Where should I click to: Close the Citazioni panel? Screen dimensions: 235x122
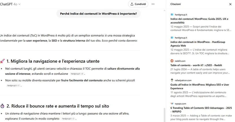(x=230, y=4)
